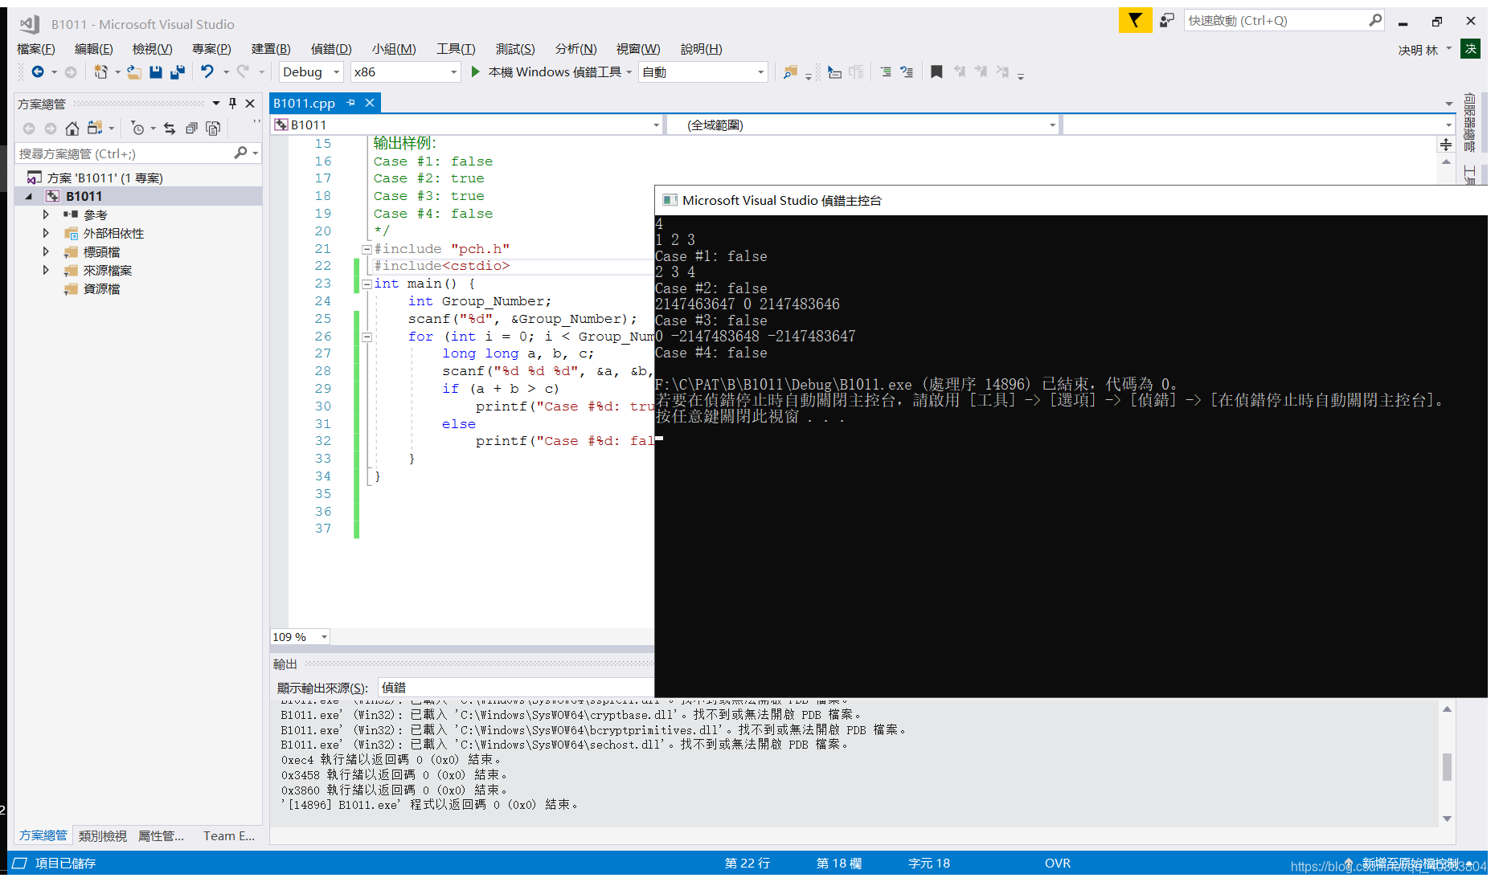Screen dimensions: 1495x882
Task: Collapse the B1011 project node
Action: pos(29,196)
